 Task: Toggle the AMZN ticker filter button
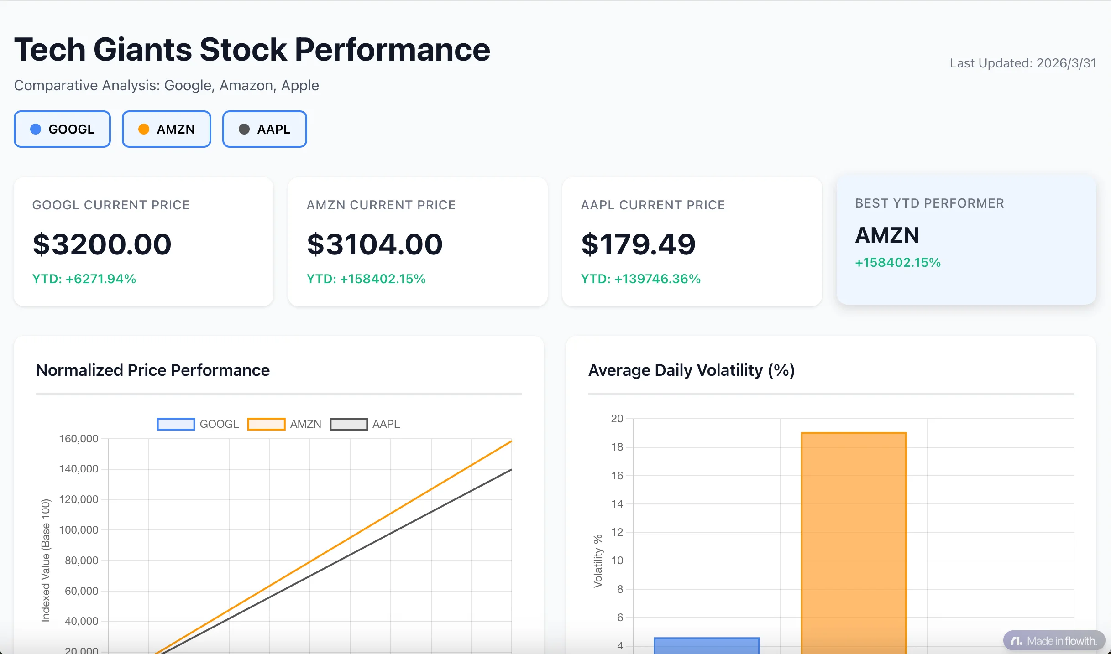pyautogui.click(x=166, y=129)
